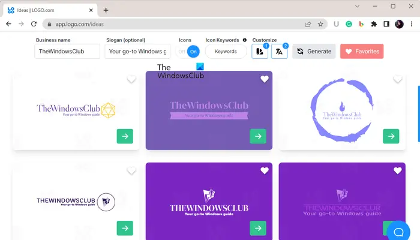Image resolution: width=420 pixels, height=240 pixels.
Task: Select the purple banner ribbon logo preview
Action: (x=209, y=110)
